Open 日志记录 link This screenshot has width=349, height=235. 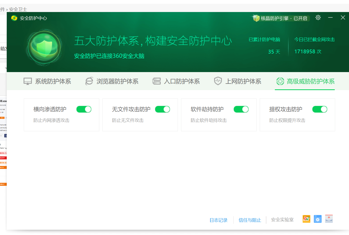[x=219, y=220]
